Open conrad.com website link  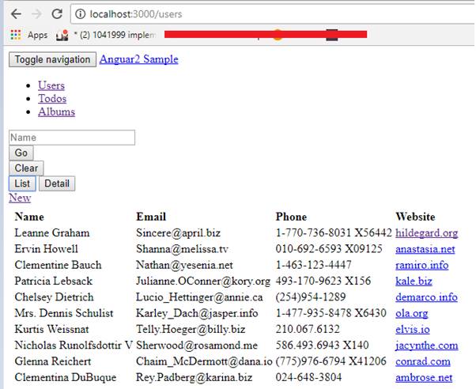click(422, 361)
